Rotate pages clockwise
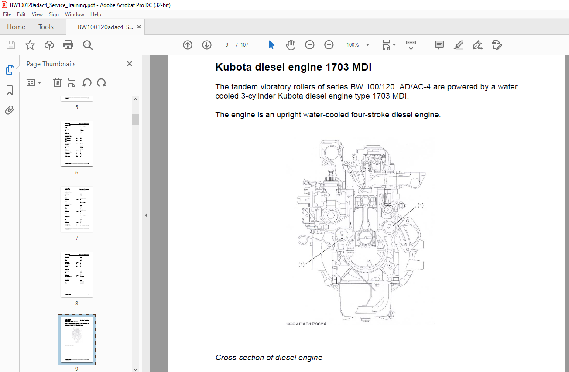This screenshot has height=372, width=569. 102,82
